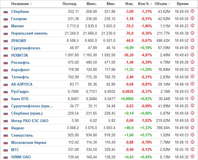
Task: Open the Магнит stock link
Action: (18, 26)
